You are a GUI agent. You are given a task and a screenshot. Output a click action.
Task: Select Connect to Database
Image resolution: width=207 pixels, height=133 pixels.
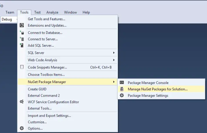(68, 33)
